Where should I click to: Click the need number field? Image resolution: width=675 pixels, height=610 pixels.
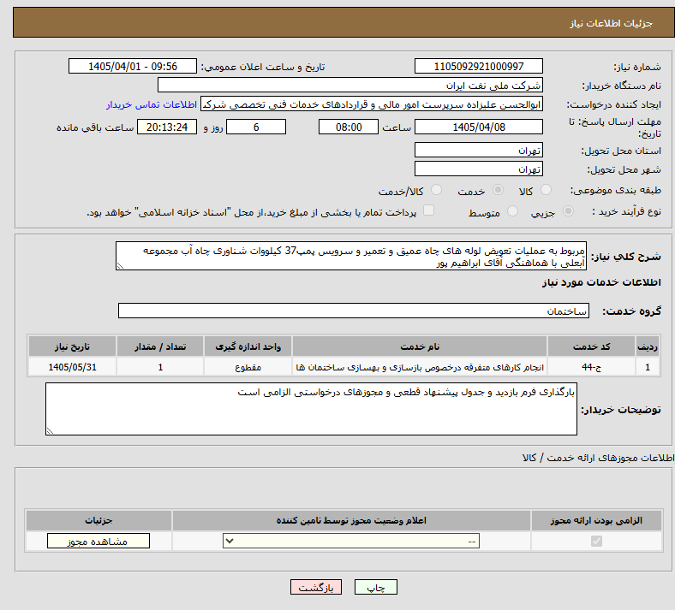coord(479,66)
